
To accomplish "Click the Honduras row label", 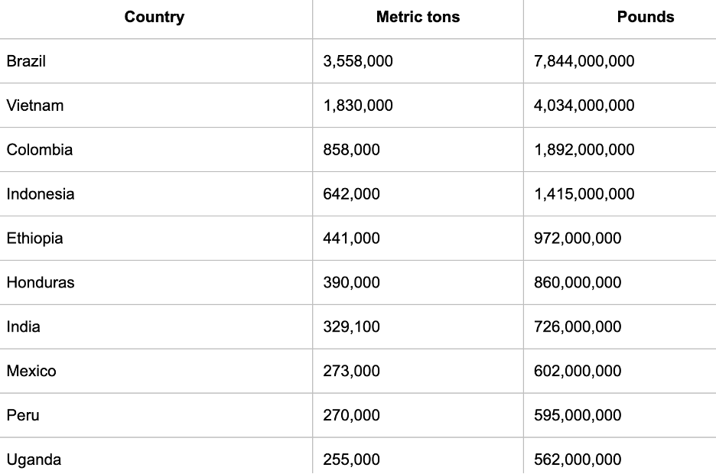I will (41, 283).
